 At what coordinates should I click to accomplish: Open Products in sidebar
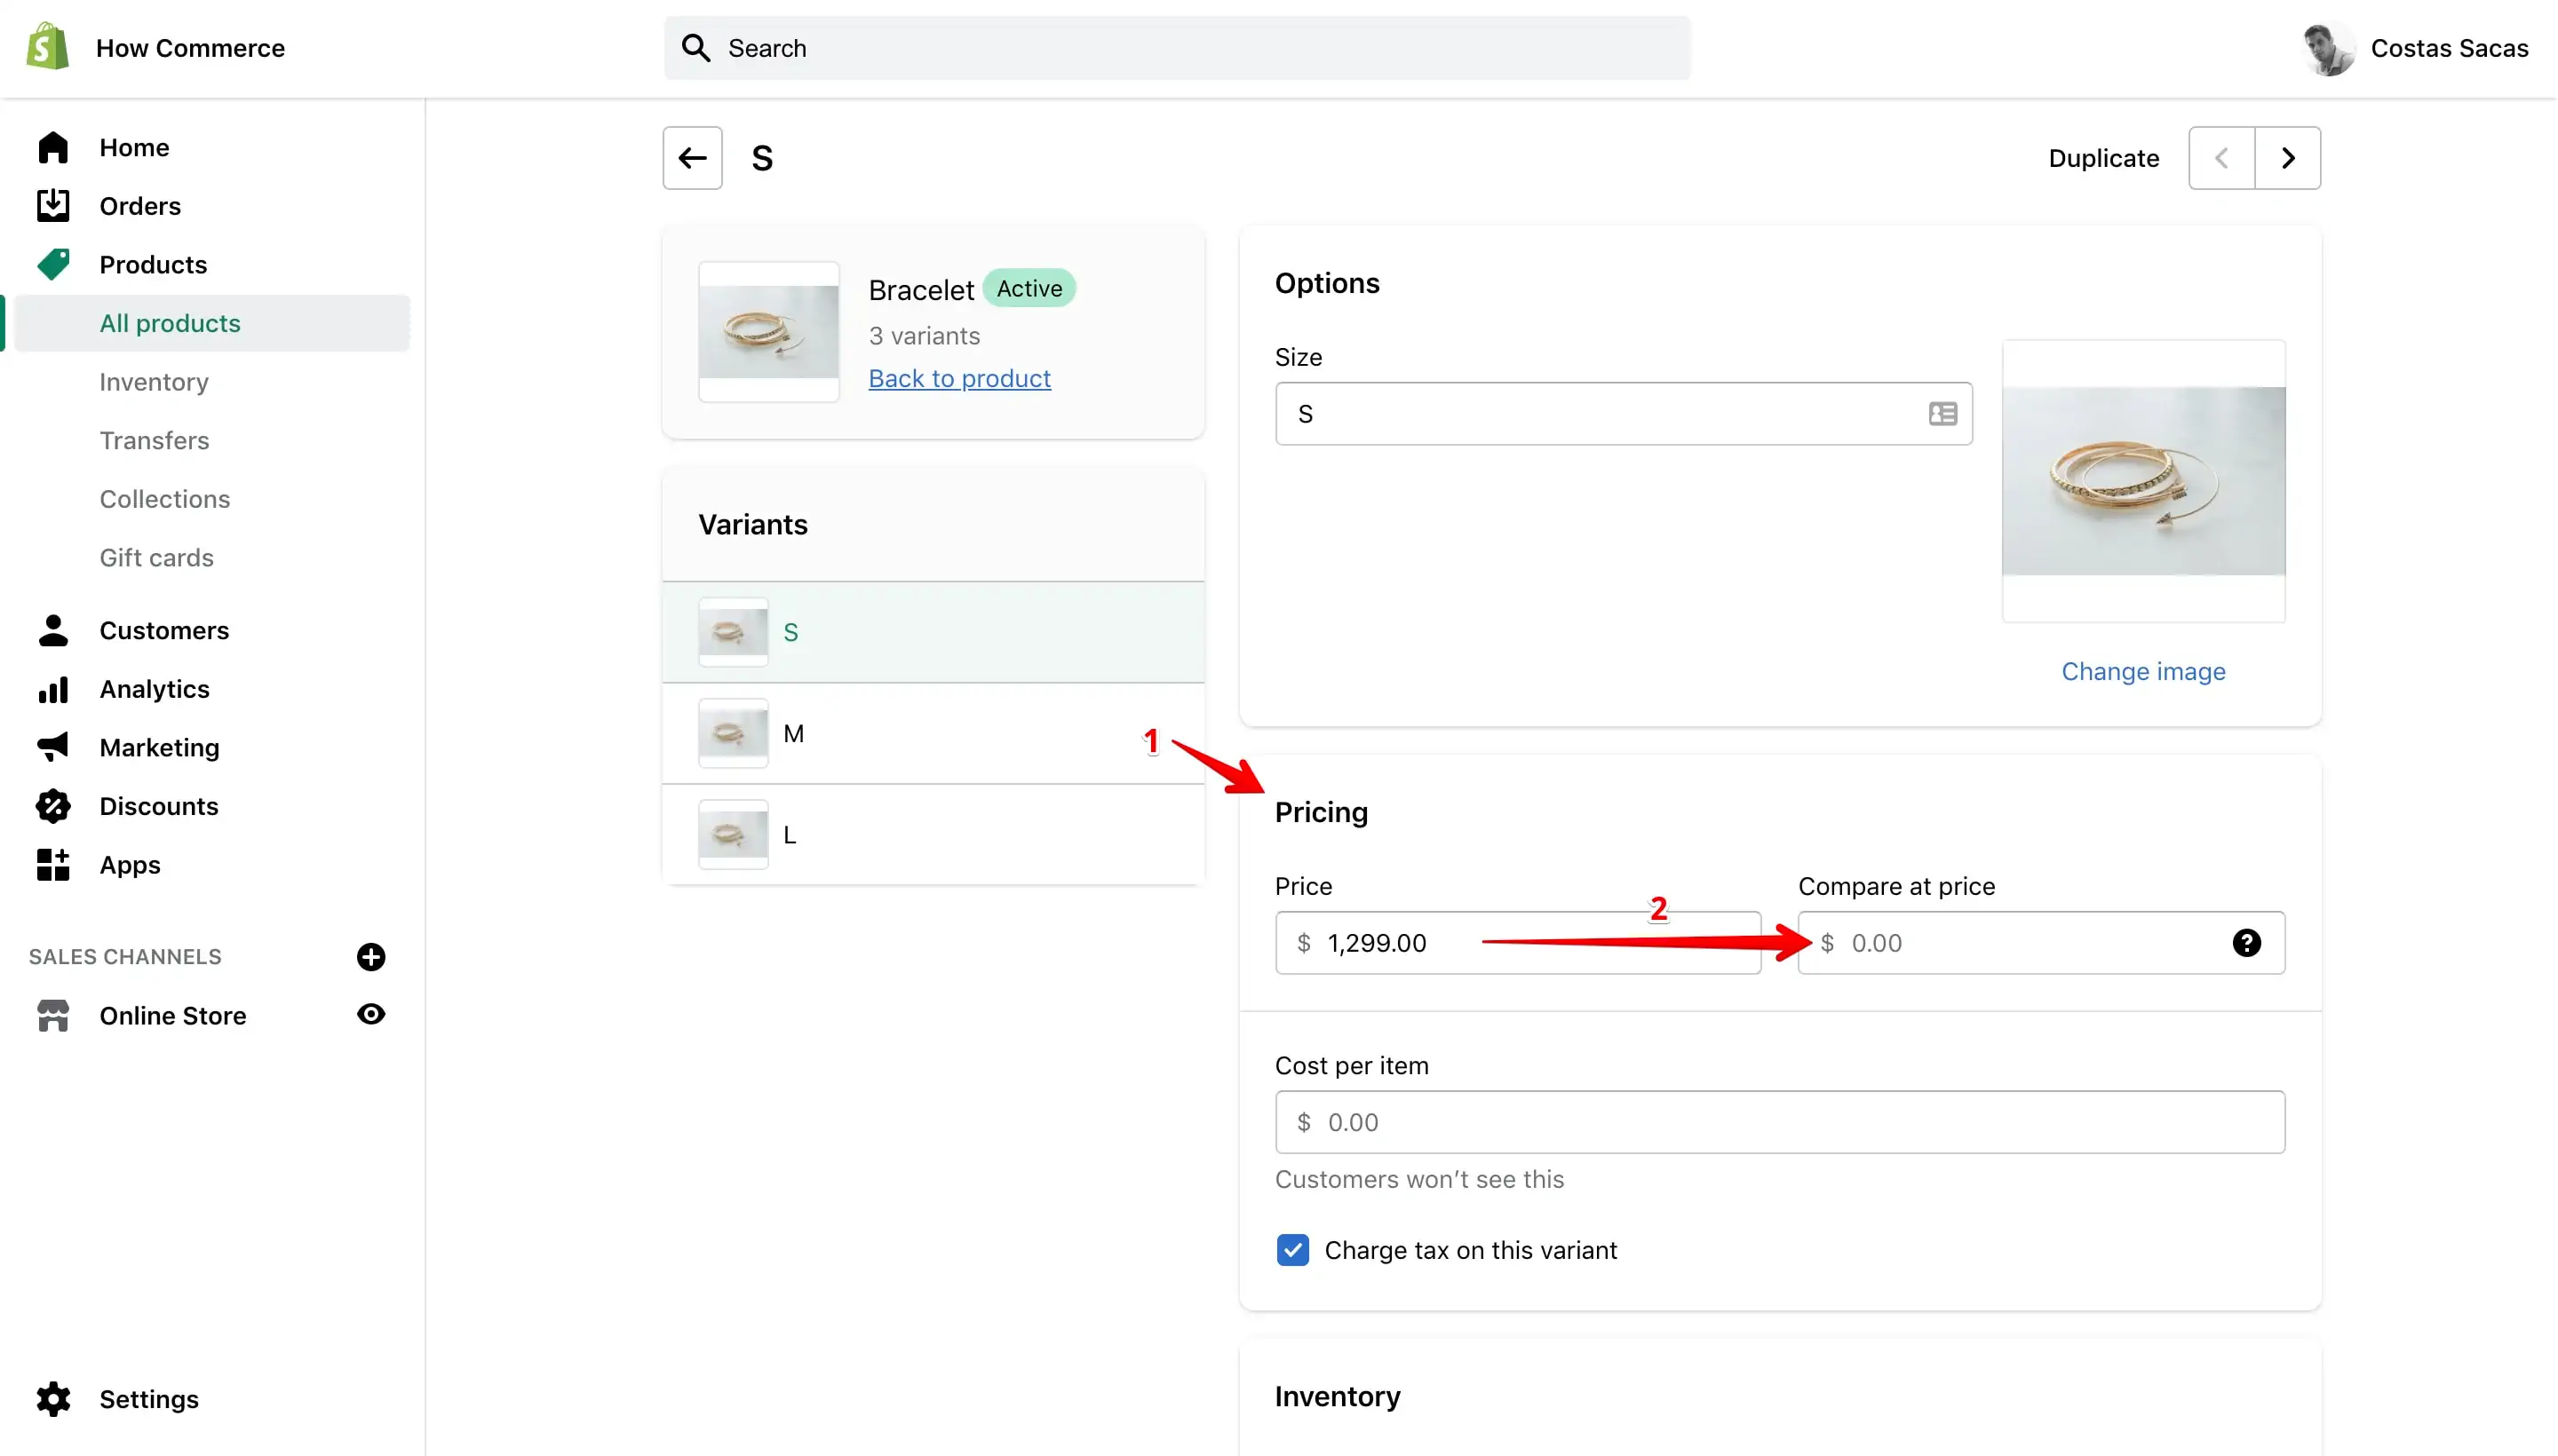153,264
